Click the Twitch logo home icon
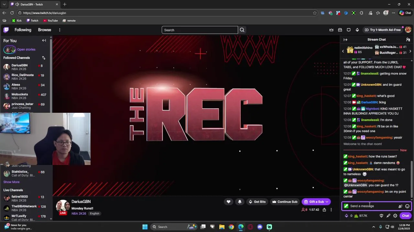The height and width of the screenshot is (232, 414). [6, 30]
